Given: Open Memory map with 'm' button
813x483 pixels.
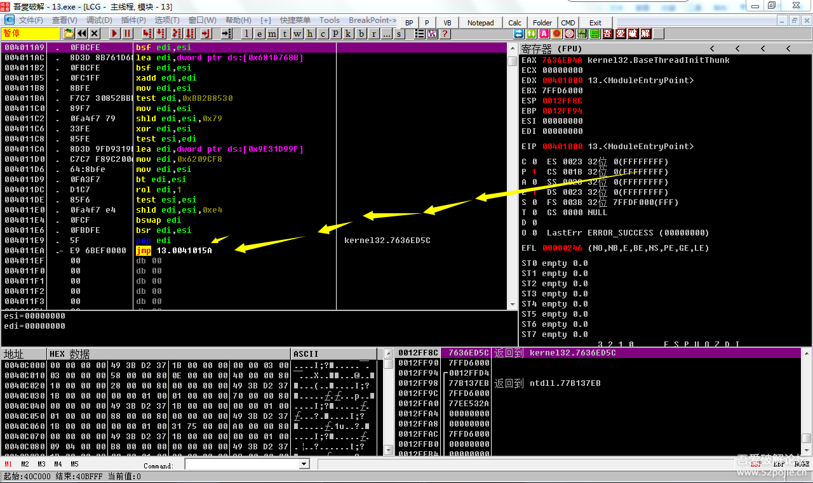Looking at the screenshot, I should click(x=272, y=34).
